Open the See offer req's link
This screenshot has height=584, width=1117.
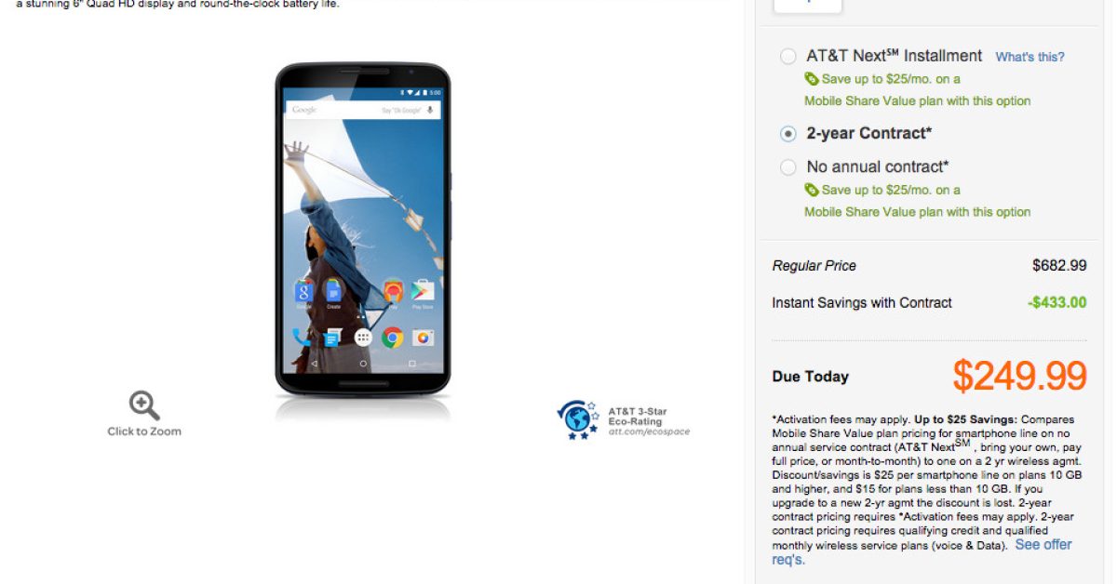(x=922, y=551)
